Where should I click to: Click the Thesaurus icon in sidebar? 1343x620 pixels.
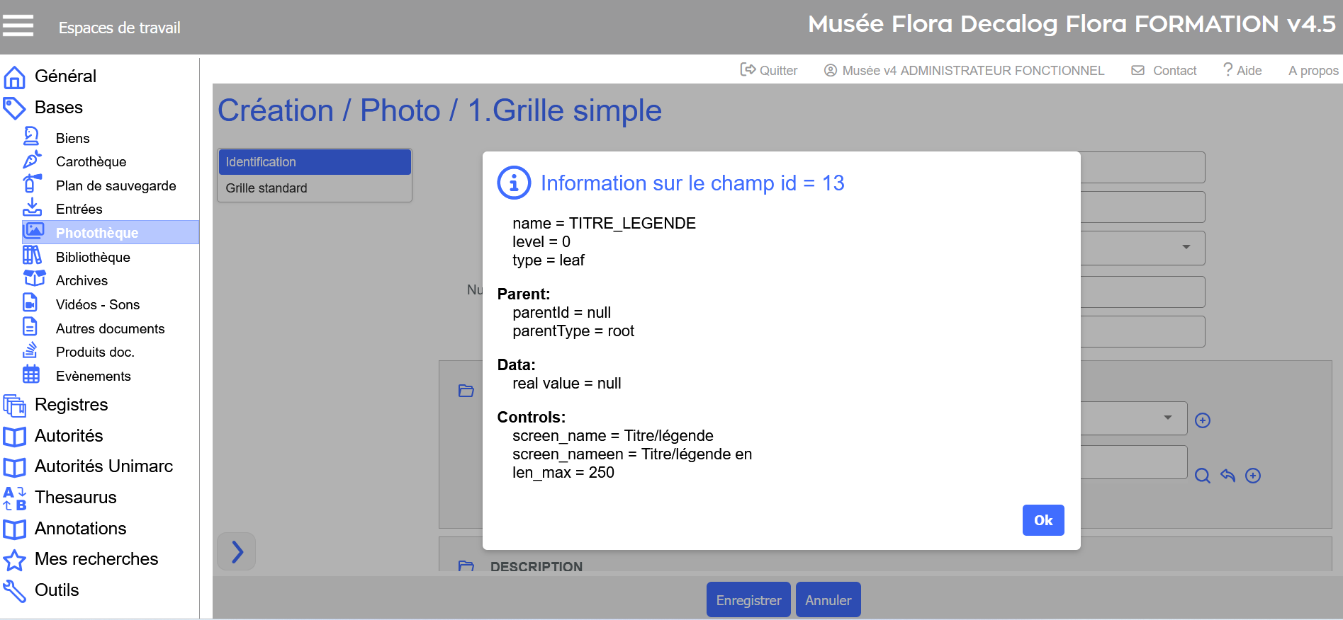(15, 498)
